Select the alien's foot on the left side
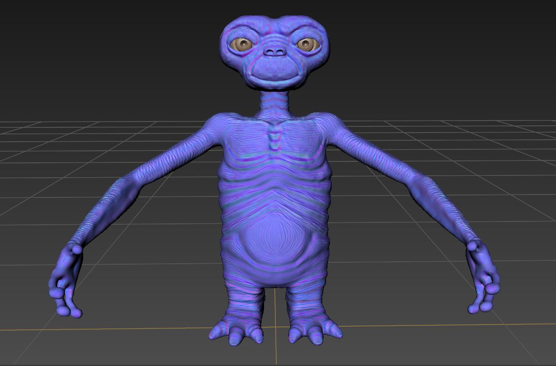The width and height of the screenshot is (556, 366). 237,330
